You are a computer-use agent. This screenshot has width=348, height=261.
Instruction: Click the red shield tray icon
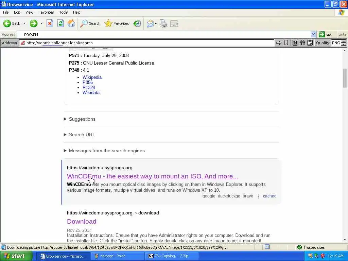323,256
